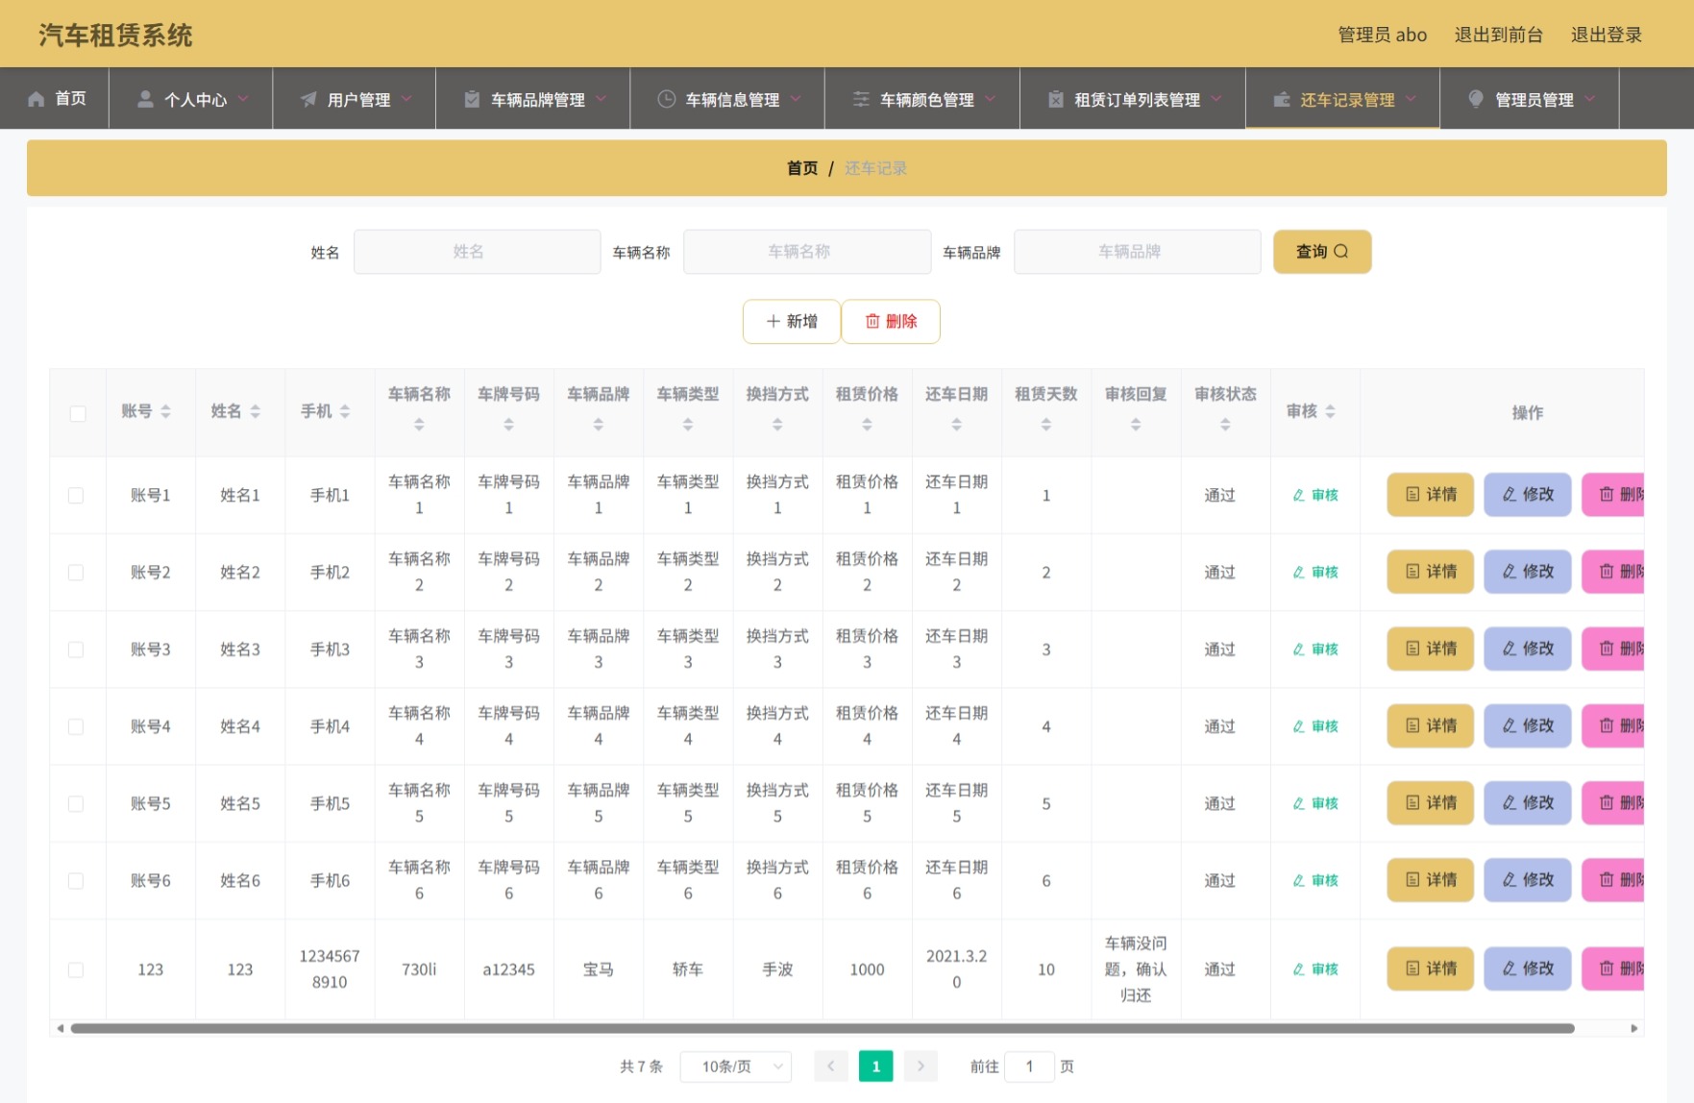The width and height of the screenshot is (1694, 1103).
Task: Click the 新增 button
Action: click(x=792, y=321)
